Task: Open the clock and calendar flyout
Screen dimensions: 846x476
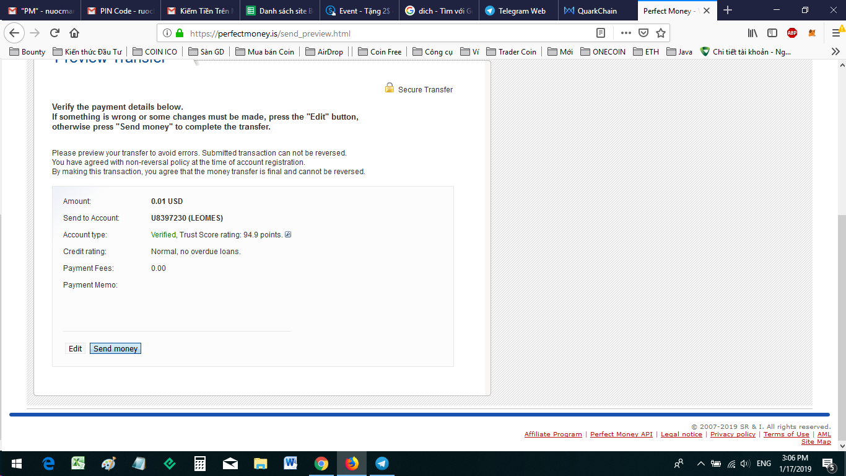Action: [x=795, y=464]
